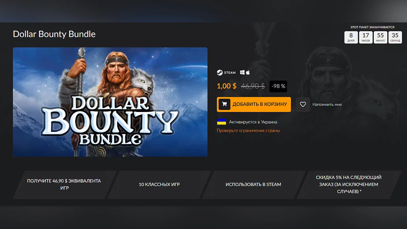Image resolution: width=407 pixels, height=229 pixels.
Task: Click the Ukraine flag icon
Action: click(x=221, y=122)
